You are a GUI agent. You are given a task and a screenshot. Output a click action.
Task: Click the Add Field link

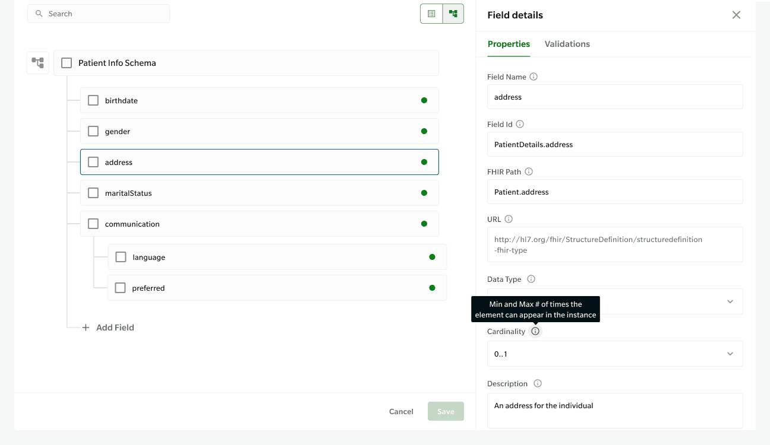point(115,328)
